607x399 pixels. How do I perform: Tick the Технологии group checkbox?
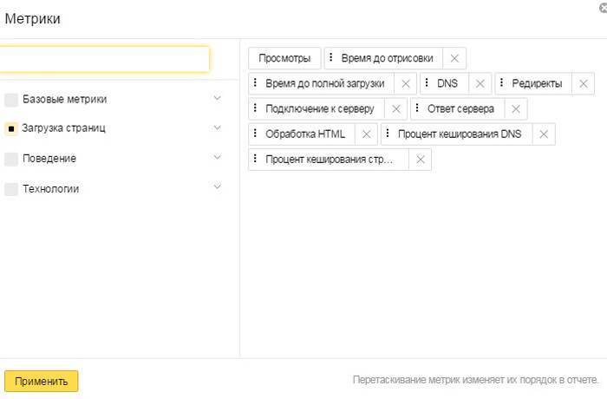coord(11,189)
